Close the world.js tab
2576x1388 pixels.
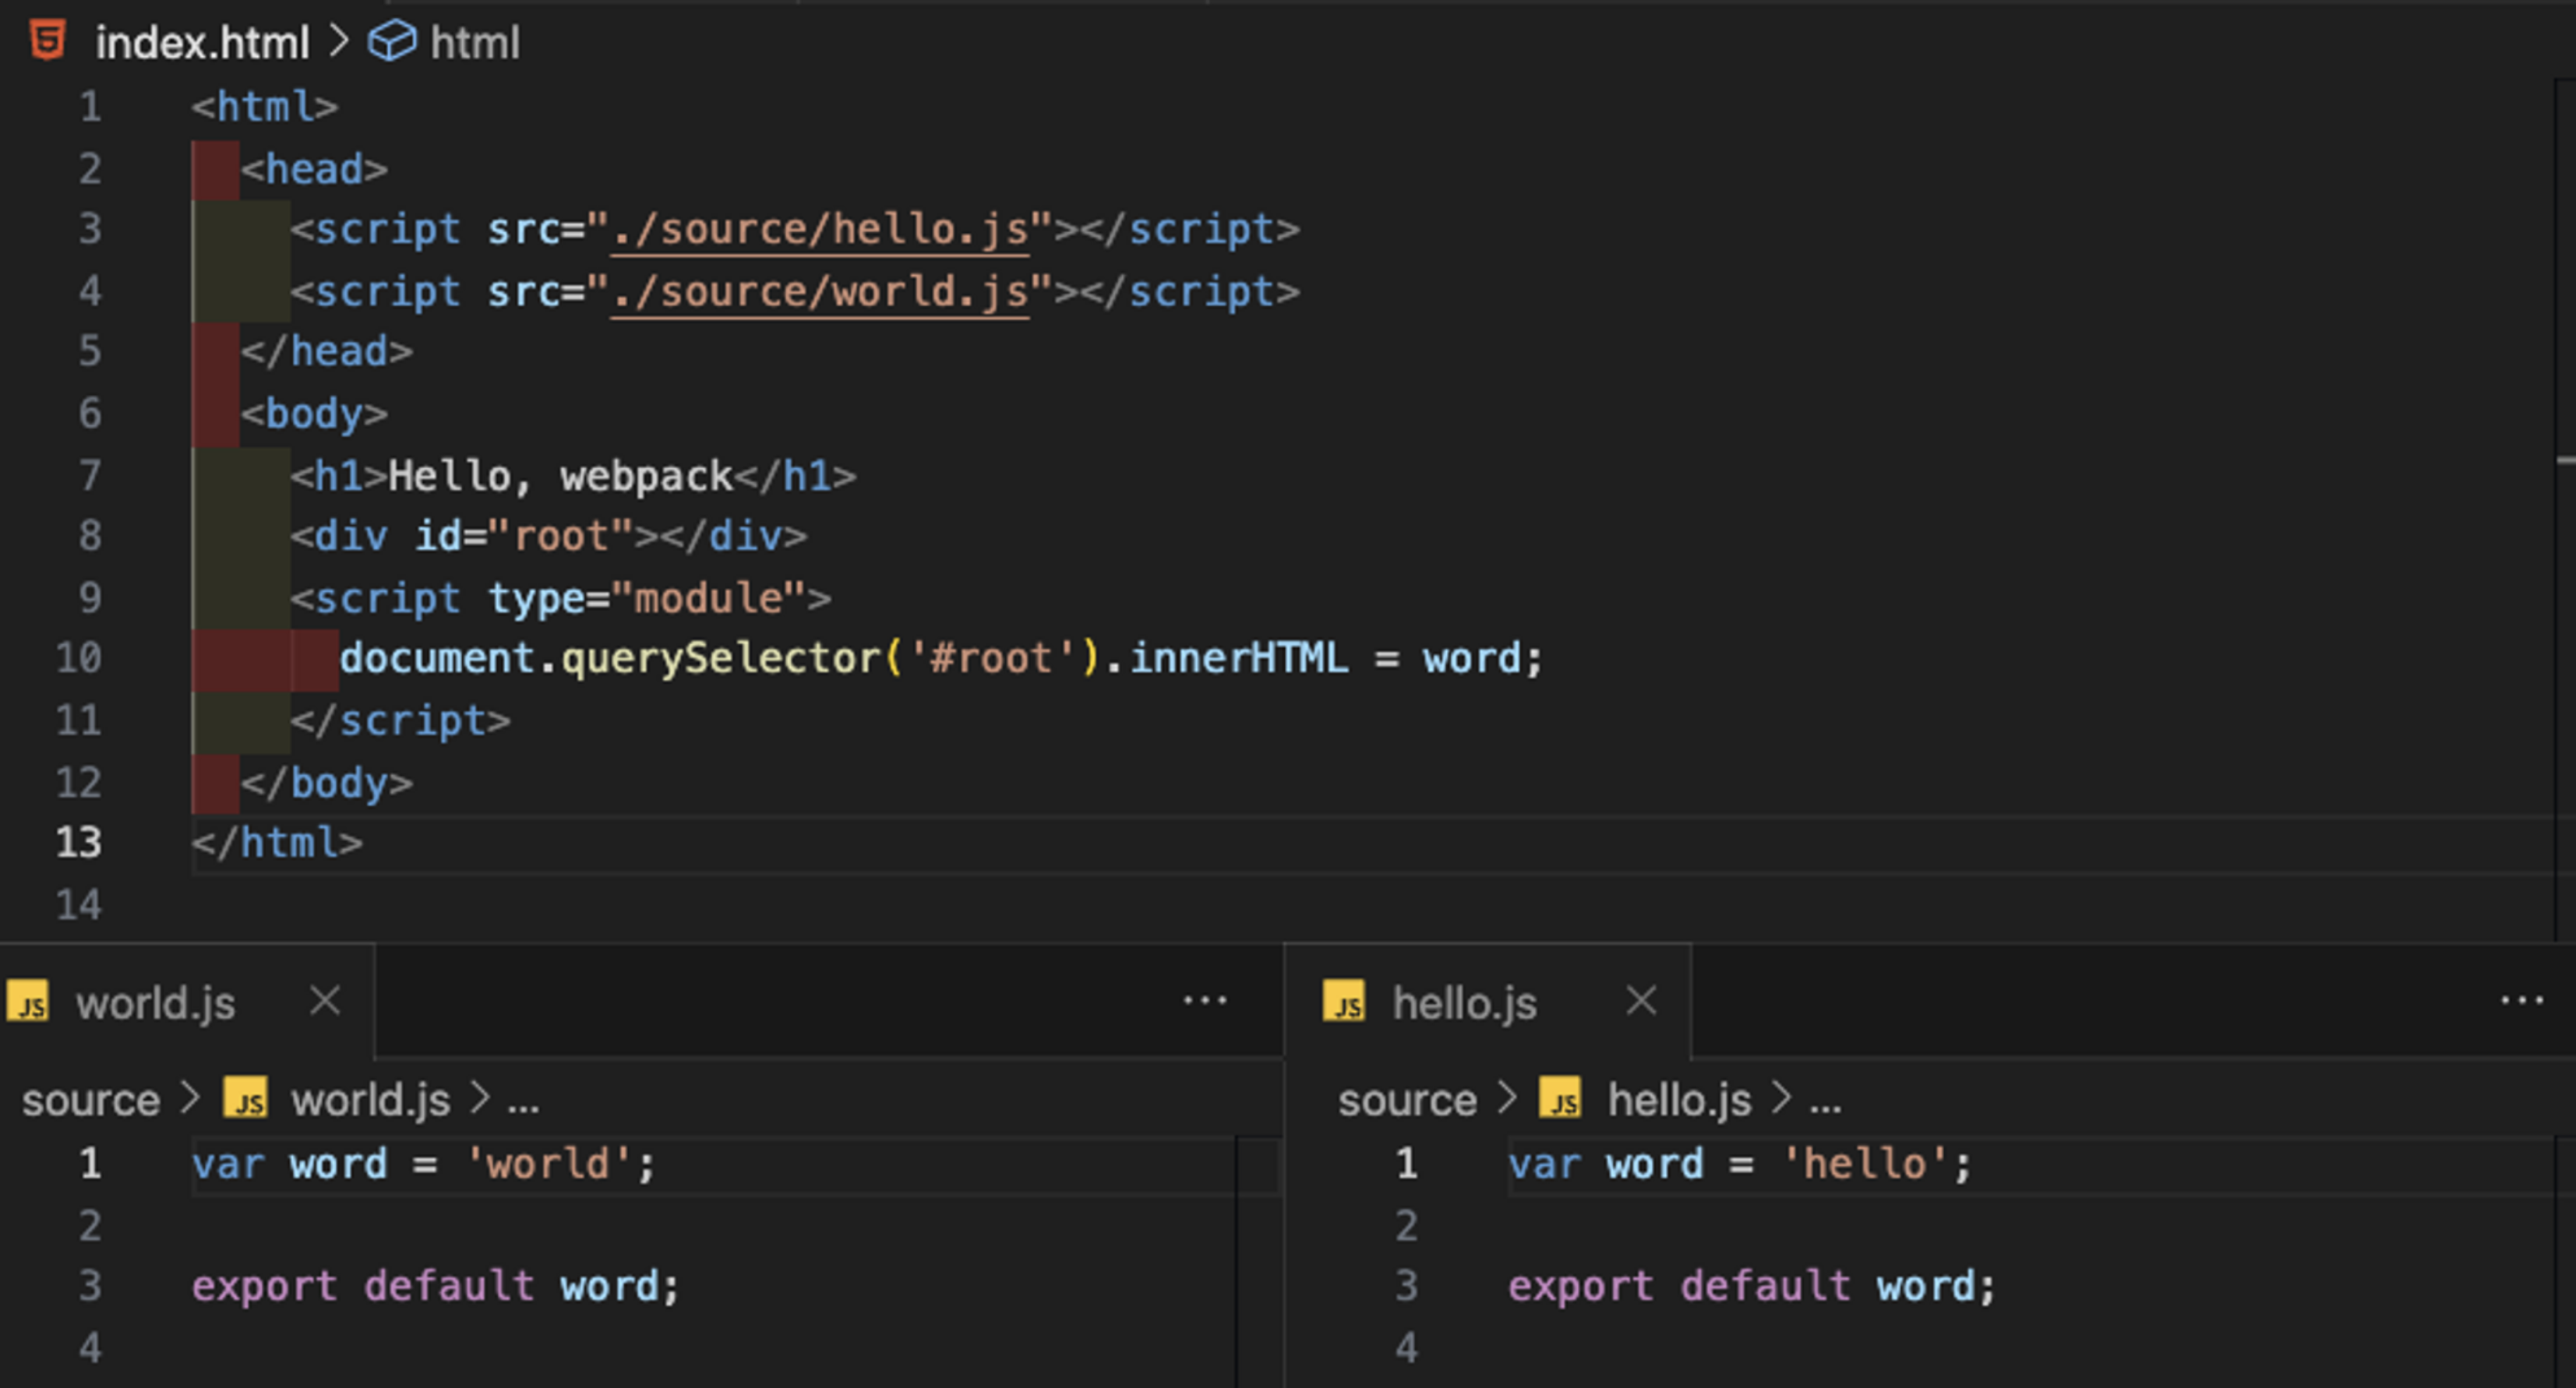coord(325,1000)
